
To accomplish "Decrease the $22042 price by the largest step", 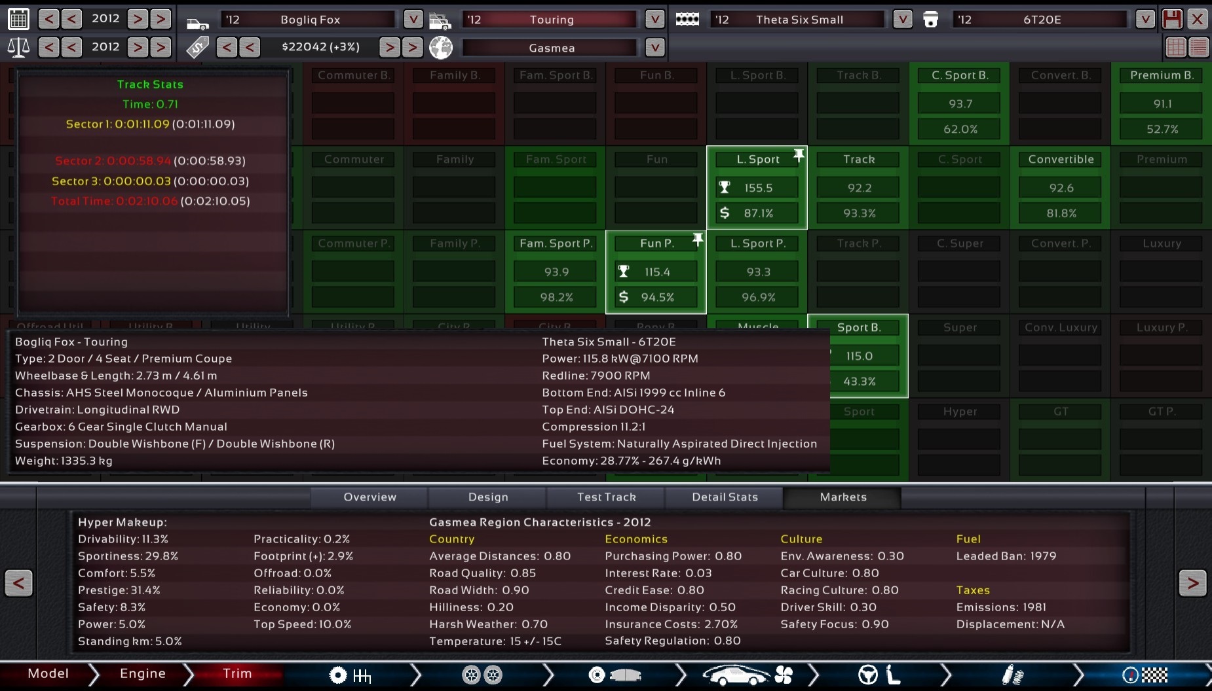I will 227,47.
